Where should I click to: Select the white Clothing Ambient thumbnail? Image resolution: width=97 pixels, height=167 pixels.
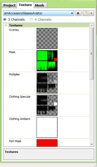(x=47, y=127)
